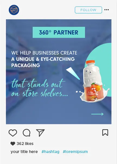Click the hexagon profile avatar logo

coord(14,10)
